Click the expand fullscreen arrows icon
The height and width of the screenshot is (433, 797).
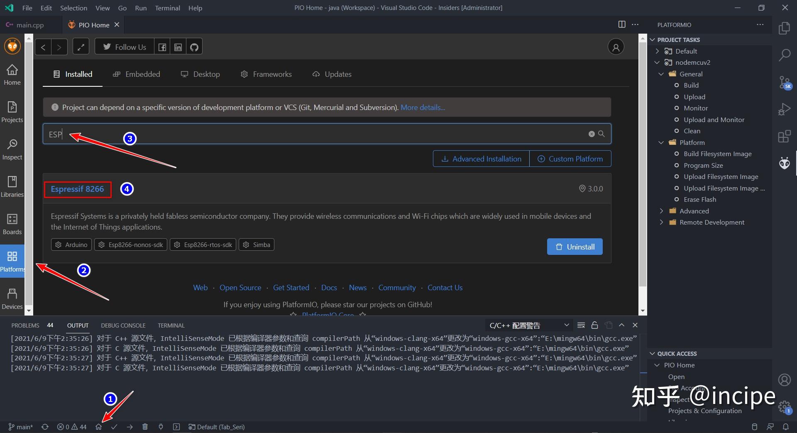[81, 47]
